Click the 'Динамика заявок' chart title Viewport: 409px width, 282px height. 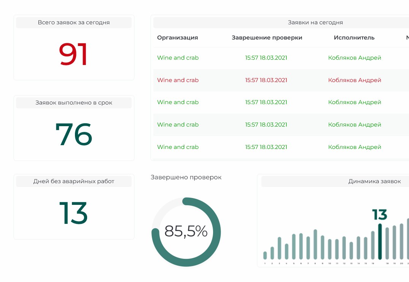click(374, 181)
